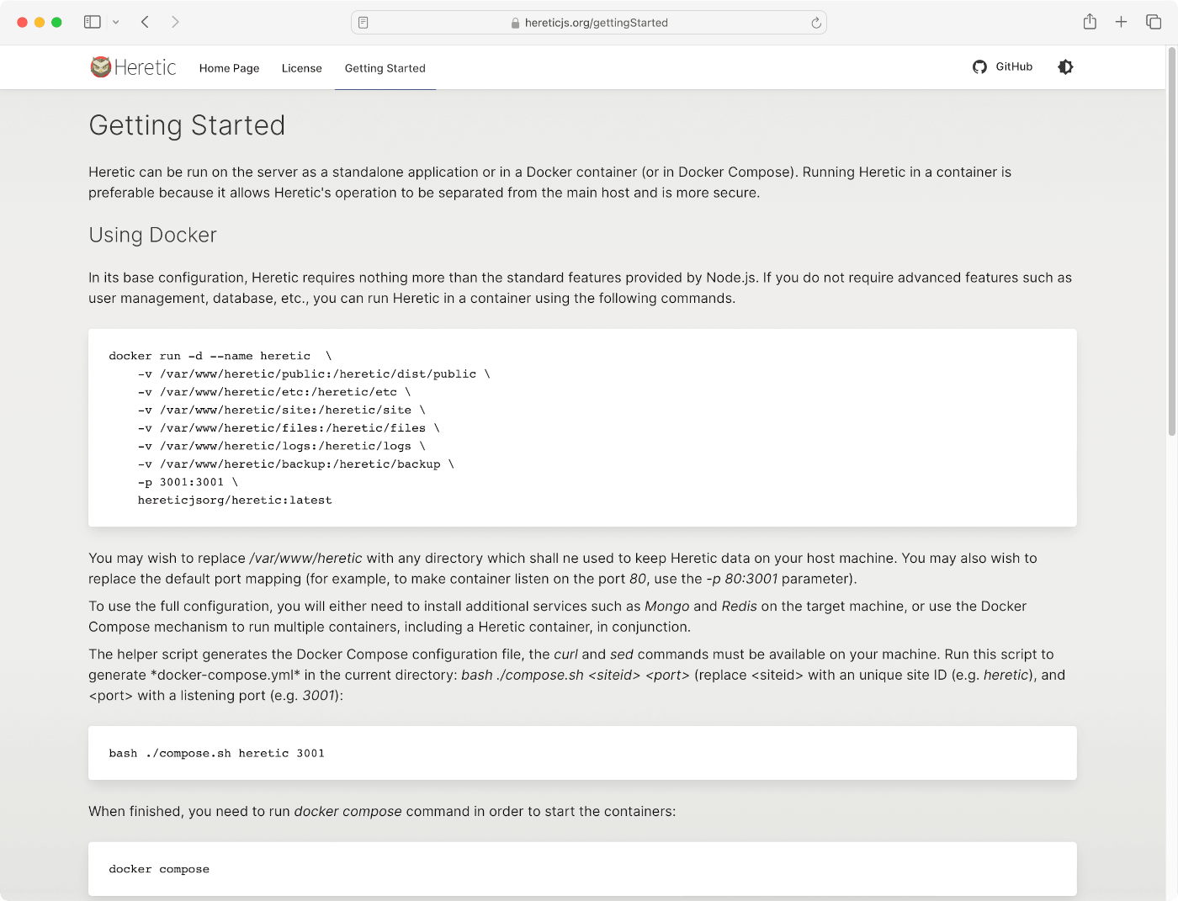Image resolution: width=1178 pixels, height=901 pixels.
Task: Click the italic 'Mongo' word
Action: pos(666,606)
